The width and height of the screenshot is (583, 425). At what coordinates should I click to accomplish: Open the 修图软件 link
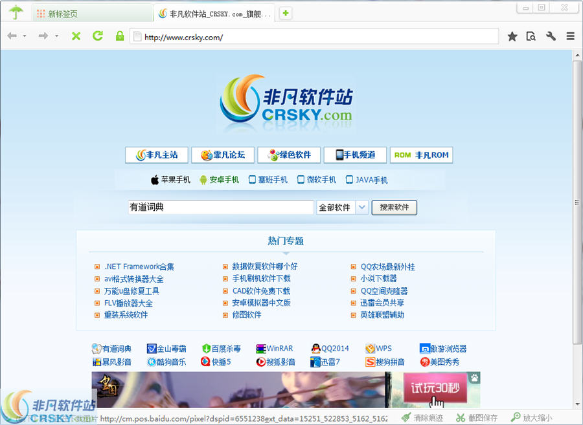tap(247, 315)
